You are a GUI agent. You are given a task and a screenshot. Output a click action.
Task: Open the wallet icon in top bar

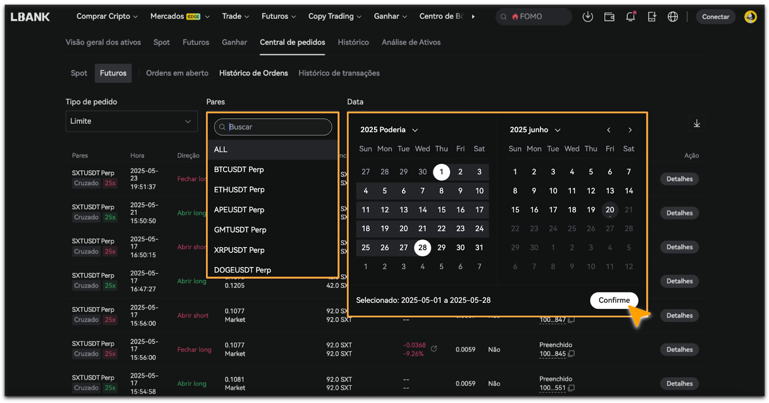click(x=609, y=17)
